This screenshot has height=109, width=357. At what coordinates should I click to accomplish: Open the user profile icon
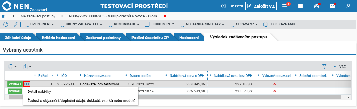[x=348, y=6]
